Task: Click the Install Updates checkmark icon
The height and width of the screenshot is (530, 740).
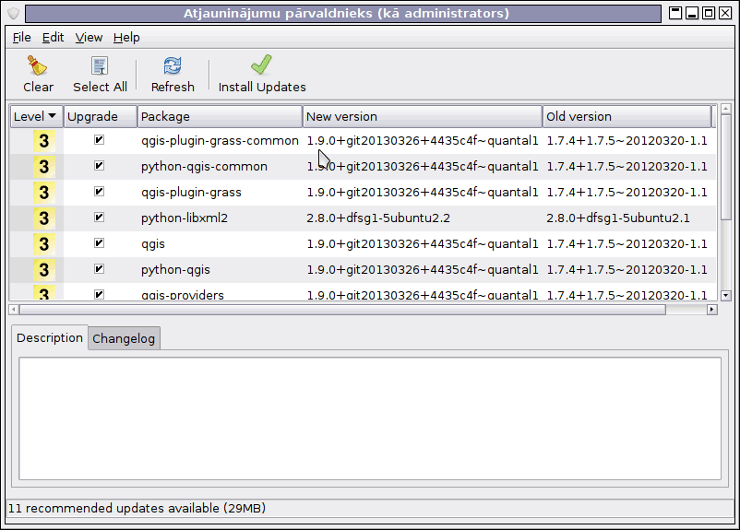Action: [261, 65]
